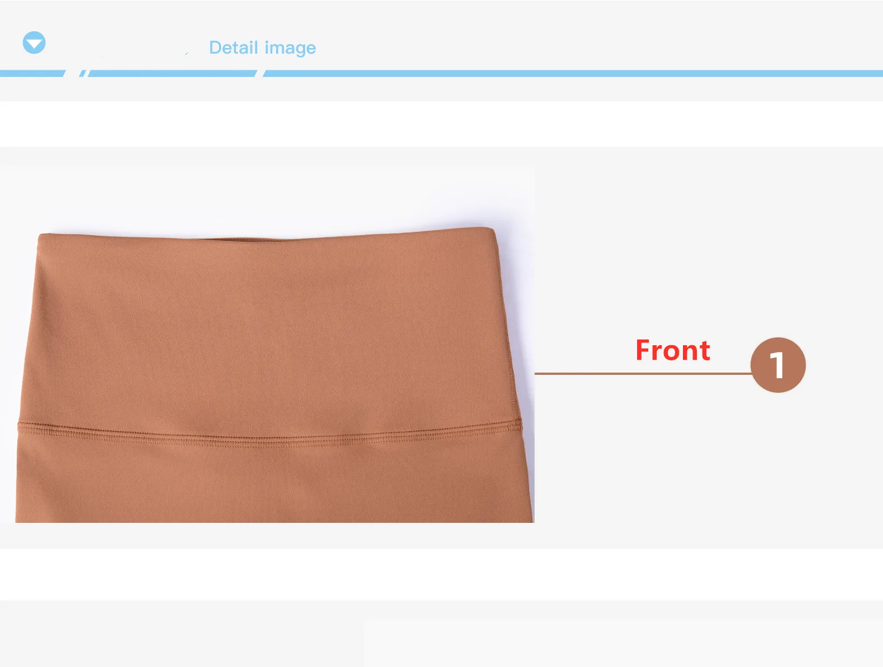
Task: Click the tiny blue mark before Detail image
Action: point(187,54)
